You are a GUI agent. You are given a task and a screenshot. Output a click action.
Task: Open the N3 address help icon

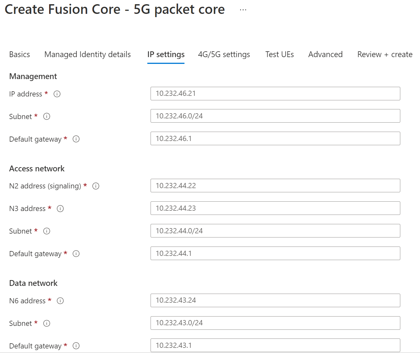[60, 208]
